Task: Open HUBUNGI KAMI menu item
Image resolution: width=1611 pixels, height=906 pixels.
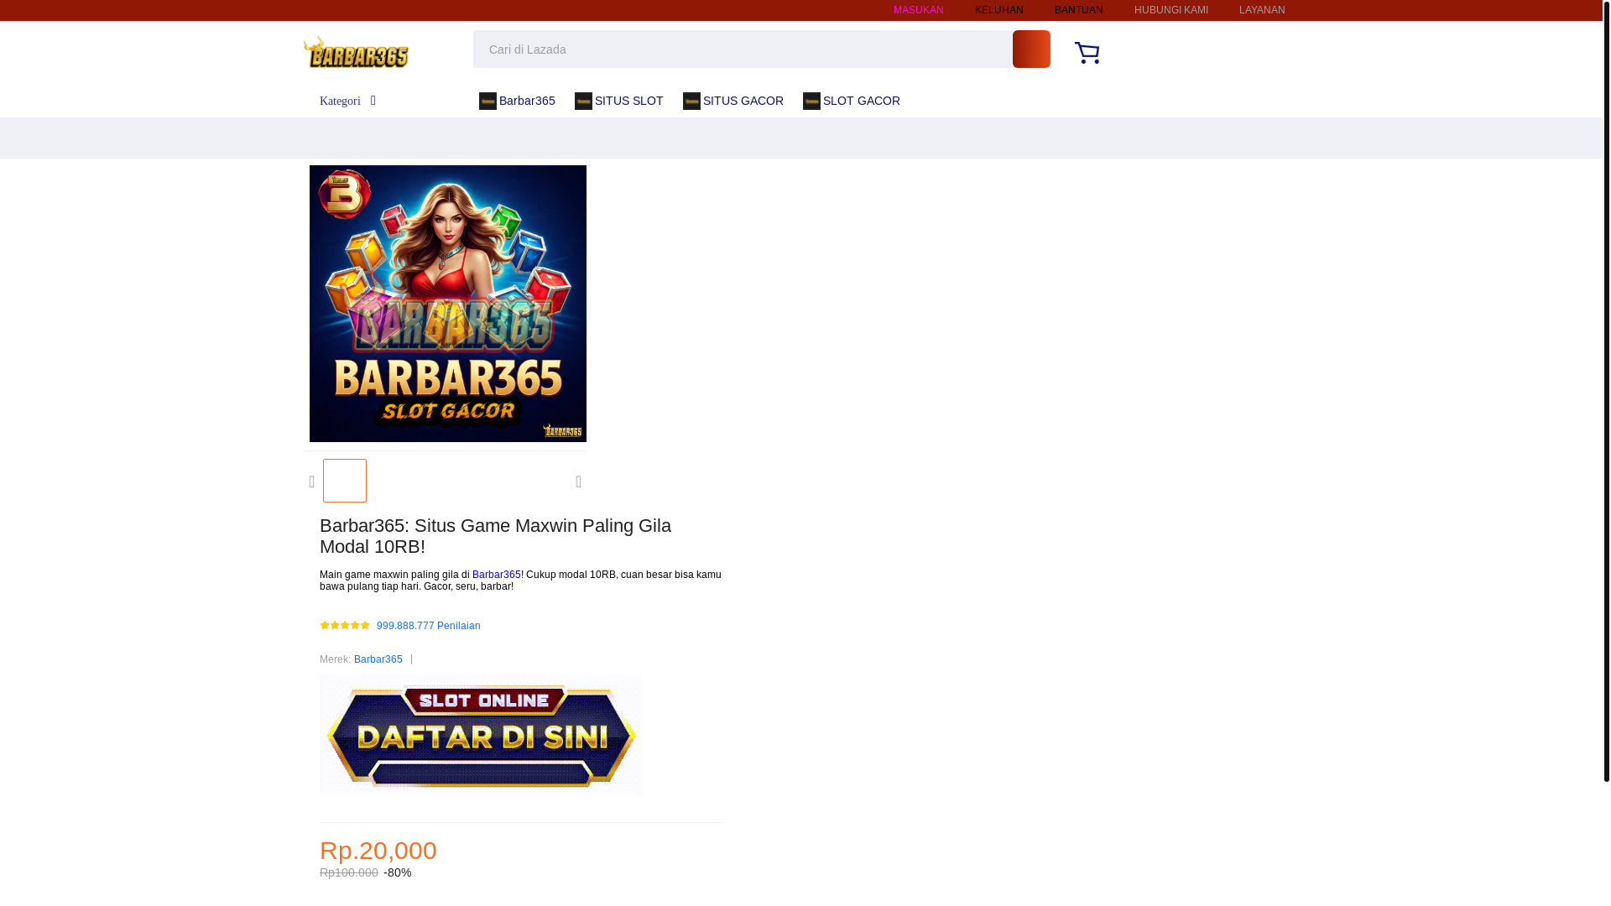Action: click(1170, 10)
